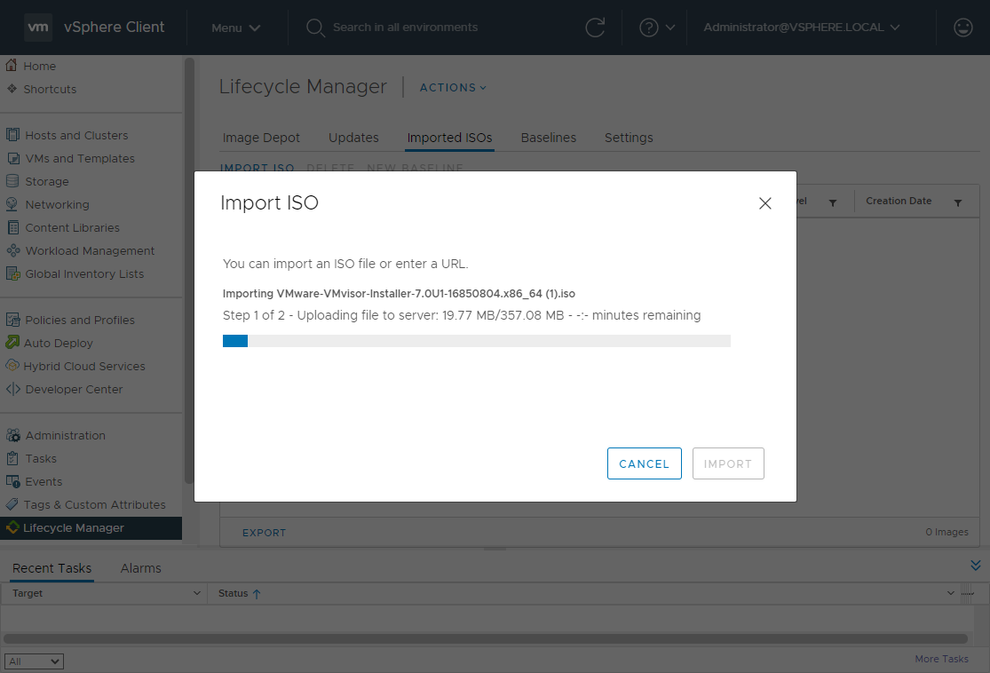Sort by Creation Date column header
This screenshot has height=673, width=990.
coord(899,201)
